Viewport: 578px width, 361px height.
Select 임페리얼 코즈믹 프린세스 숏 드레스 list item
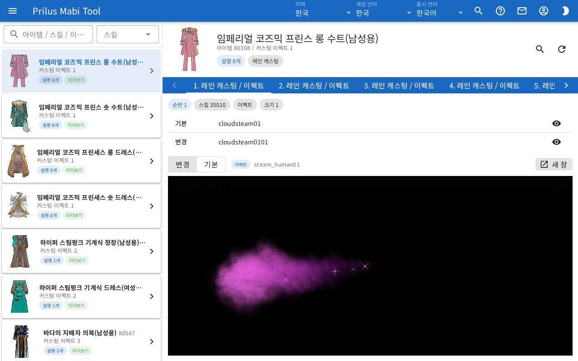tap(81, 206)
